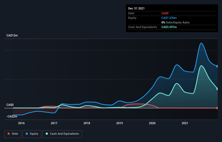Click the blue Equity legend dot
222x142 pixels.
point(27,134)
